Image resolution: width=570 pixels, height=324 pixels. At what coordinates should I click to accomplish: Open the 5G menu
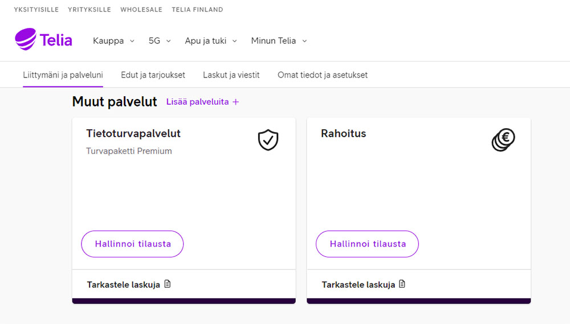click(x=160, y=40)
